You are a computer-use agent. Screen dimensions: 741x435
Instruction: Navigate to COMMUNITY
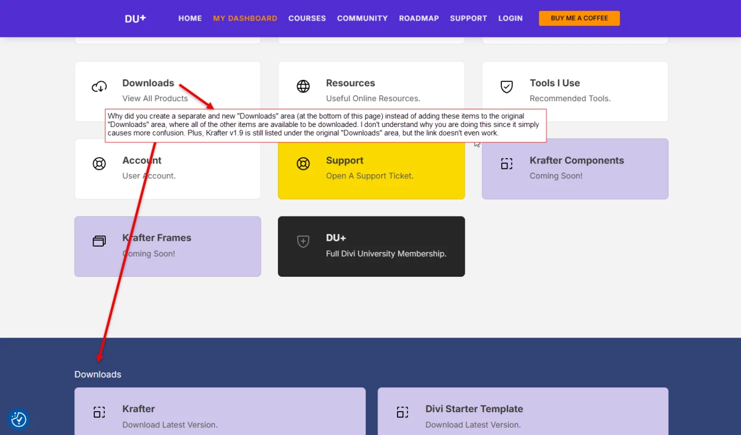tap(363, 19)
